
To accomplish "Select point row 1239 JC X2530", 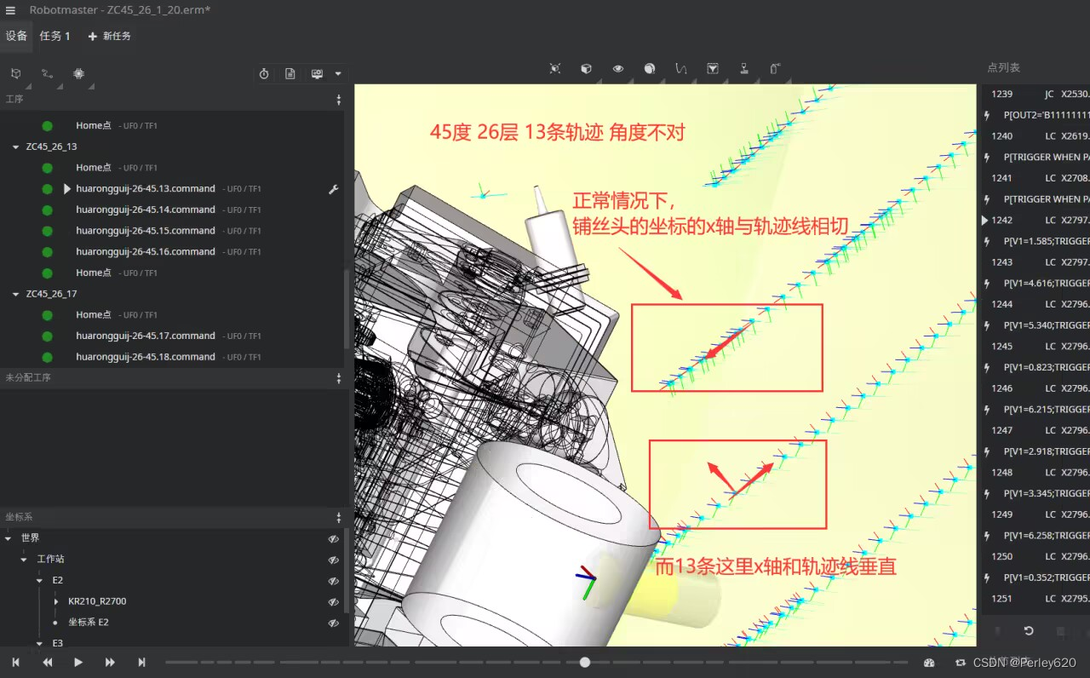I will (1035, 94).
